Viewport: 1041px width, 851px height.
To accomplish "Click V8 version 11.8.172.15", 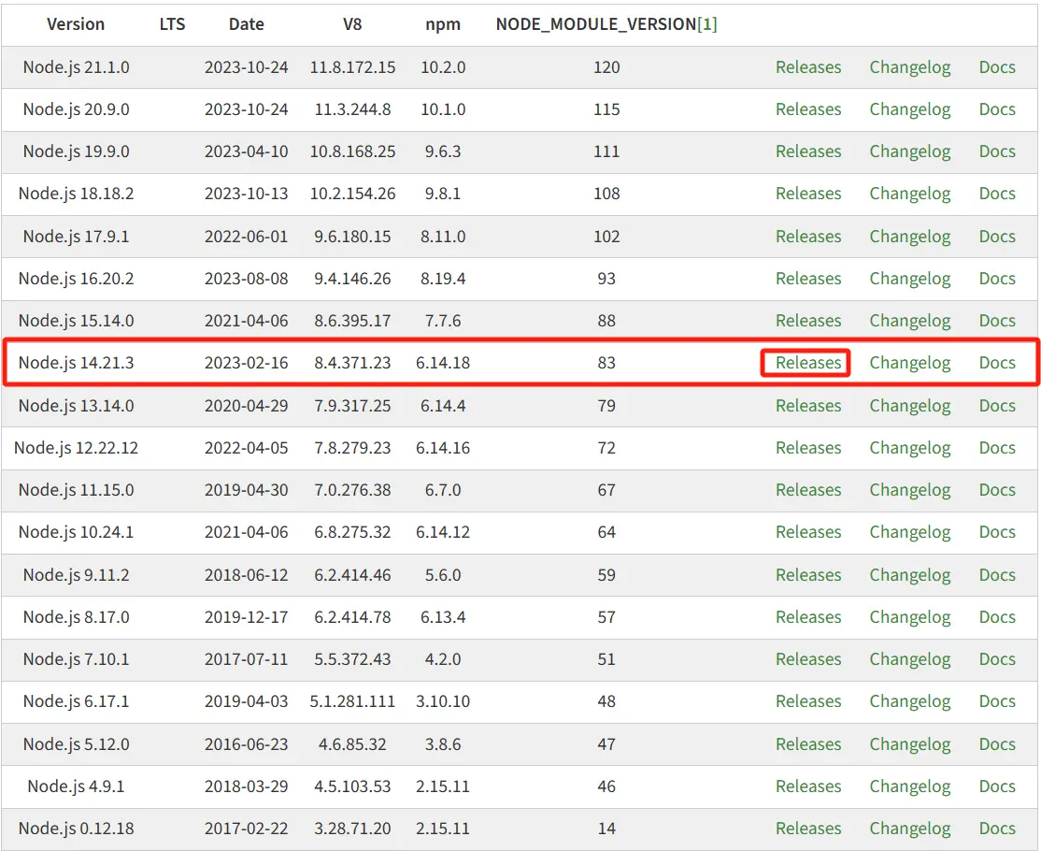I will click(352, 67).
